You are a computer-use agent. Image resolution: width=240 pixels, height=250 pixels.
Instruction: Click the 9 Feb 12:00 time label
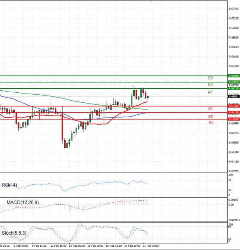tap(39, 246)
